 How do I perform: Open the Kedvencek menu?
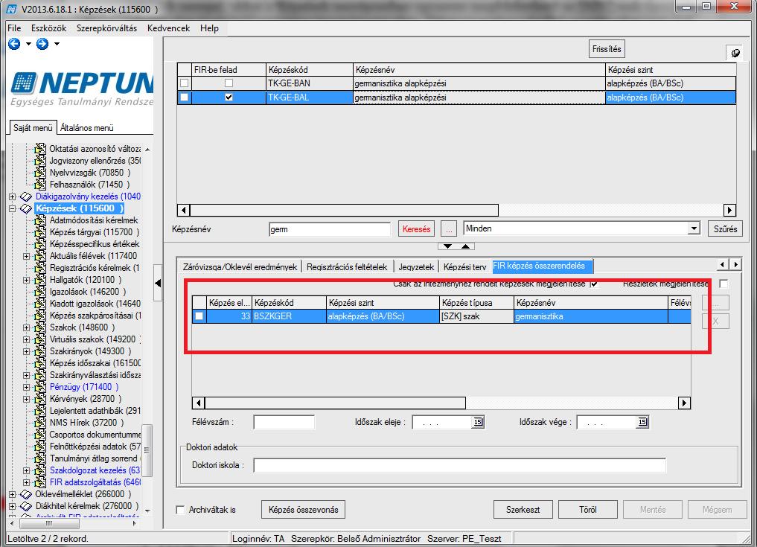coord(168,28)
